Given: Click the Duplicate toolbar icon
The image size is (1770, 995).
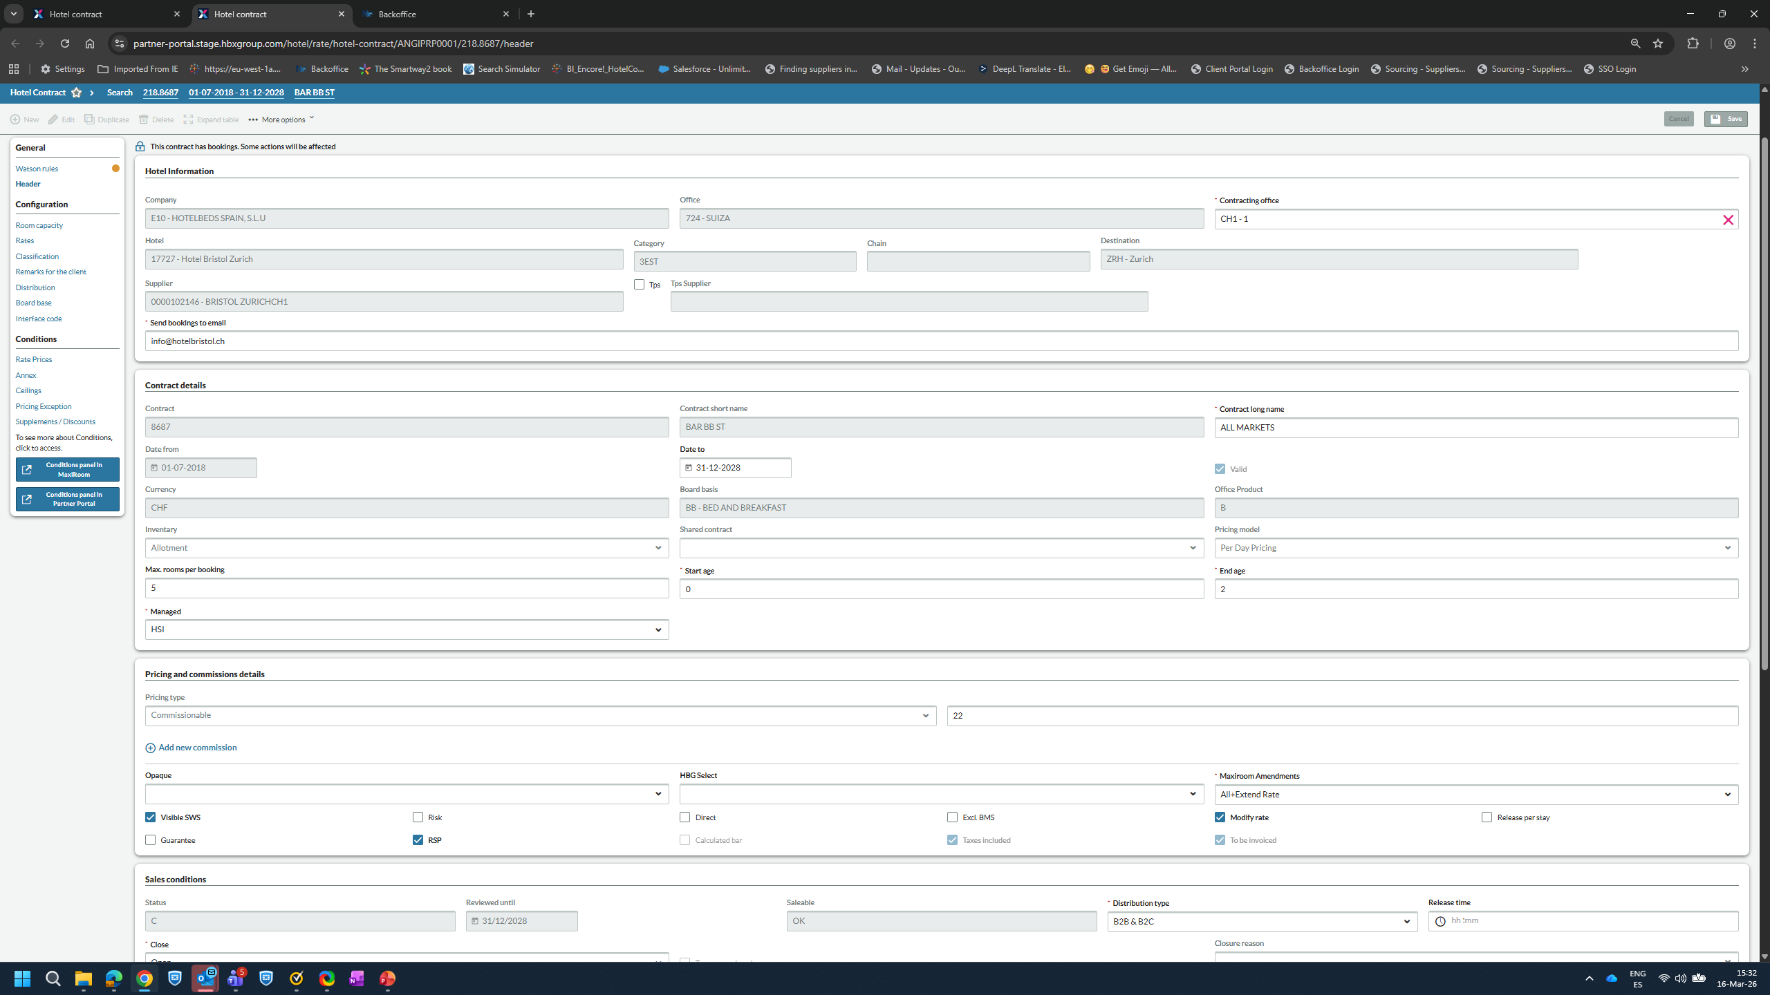Looking at the screenshot, I should [x=89, y=120].
